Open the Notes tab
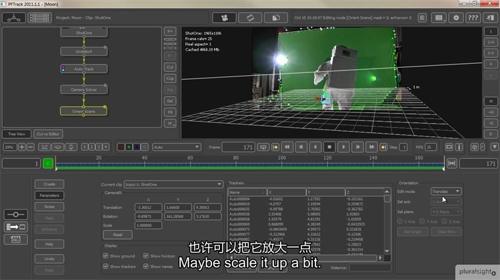Screen dimensions: 500x280 [x=49, y=207]
